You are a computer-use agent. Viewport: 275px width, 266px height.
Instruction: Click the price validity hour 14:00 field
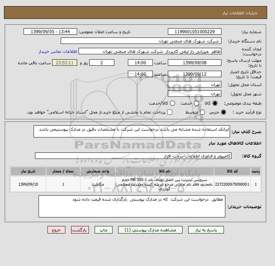point(140,74)
